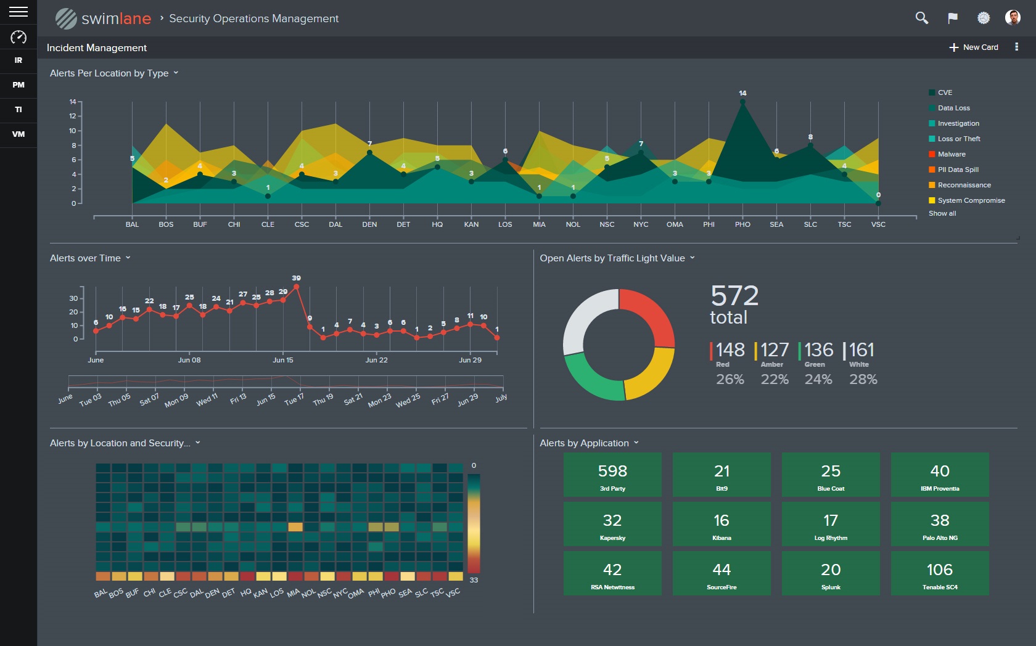Select the Splunk tile in Alerts by Application
Image resolution: width=1036 pixels, height=646 pixels.
831,573
